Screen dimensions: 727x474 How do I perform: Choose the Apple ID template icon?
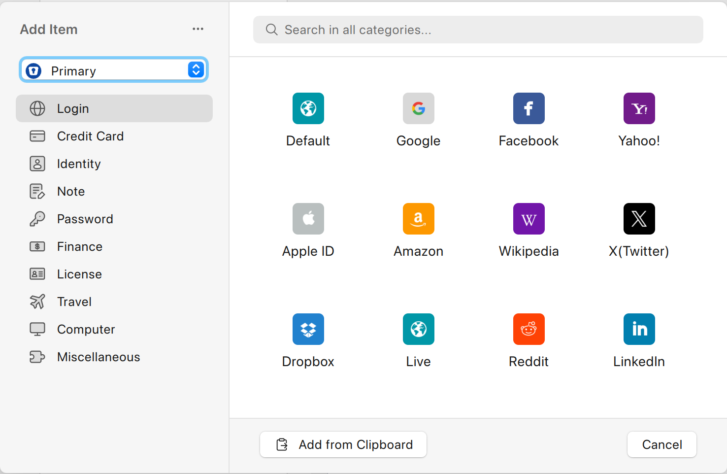click(308, 219)
